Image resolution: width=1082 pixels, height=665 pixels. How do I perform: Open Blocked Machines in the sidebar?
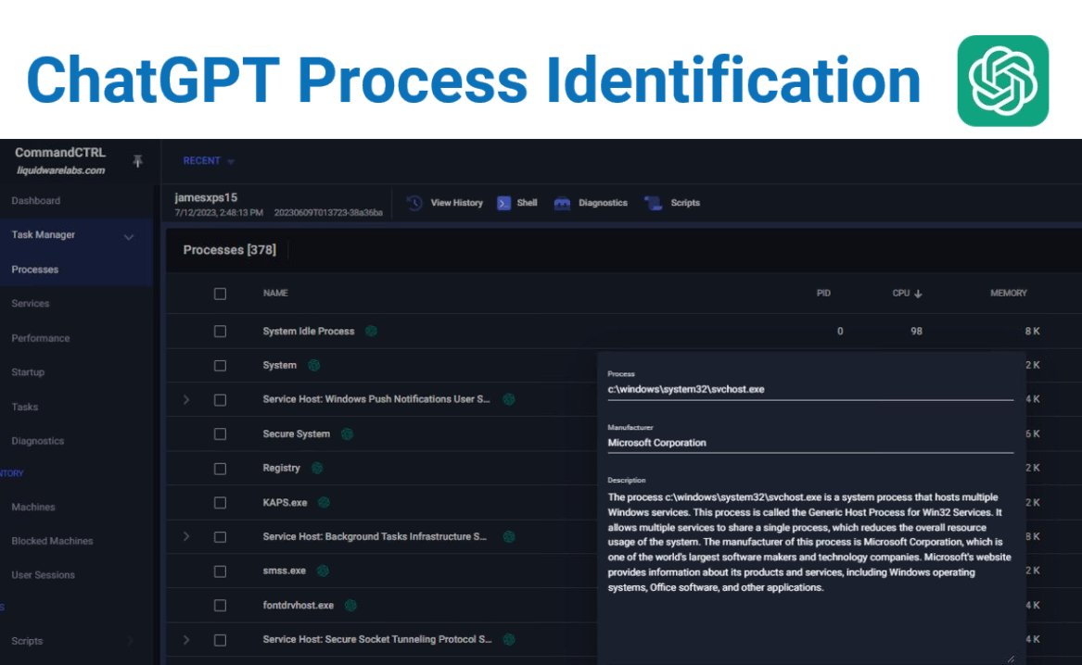pos(53,541)
